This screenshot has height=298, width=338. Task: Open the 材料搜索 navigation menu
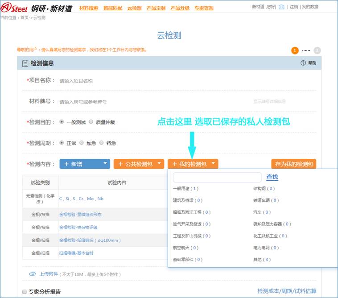point(89,8)
